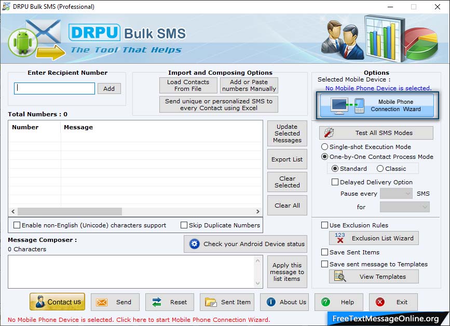Screen dimensions: 450x326
Task: Click the gear icon for Android Device status
Action: point(194,244)
